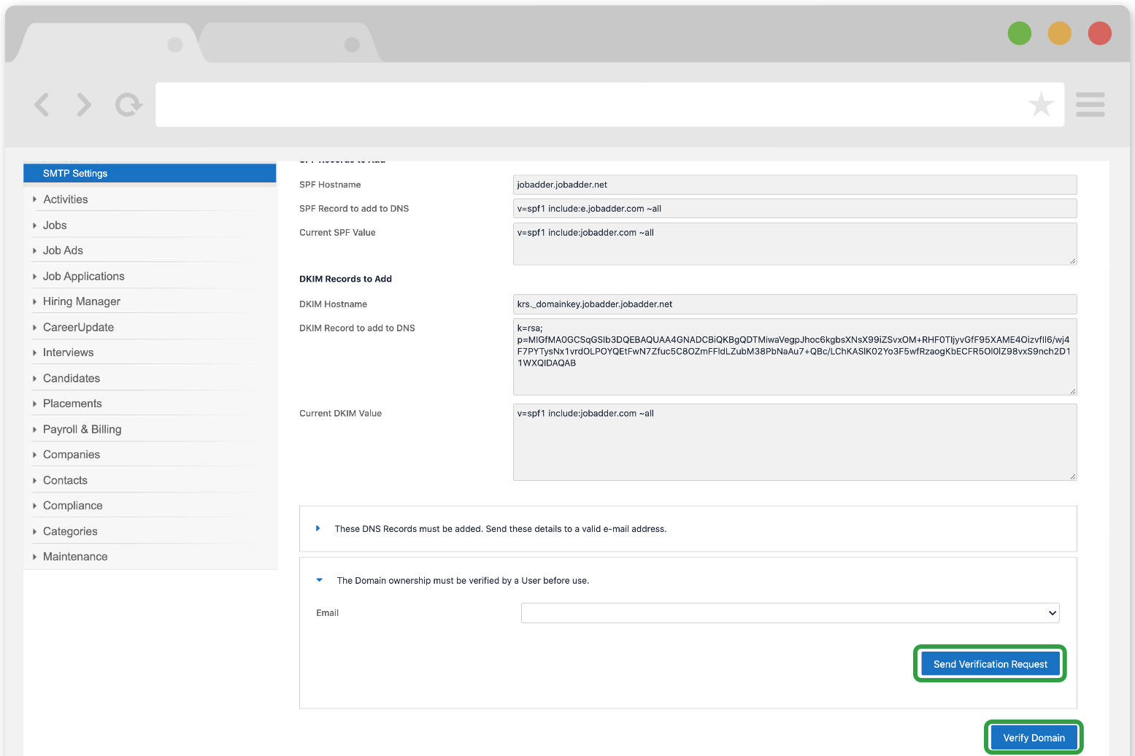Click inside the DKIM Record text area

coord(794,356)
